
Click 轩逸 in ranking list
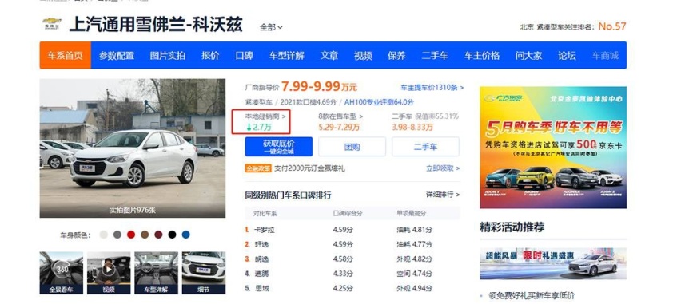coord(262,244)
